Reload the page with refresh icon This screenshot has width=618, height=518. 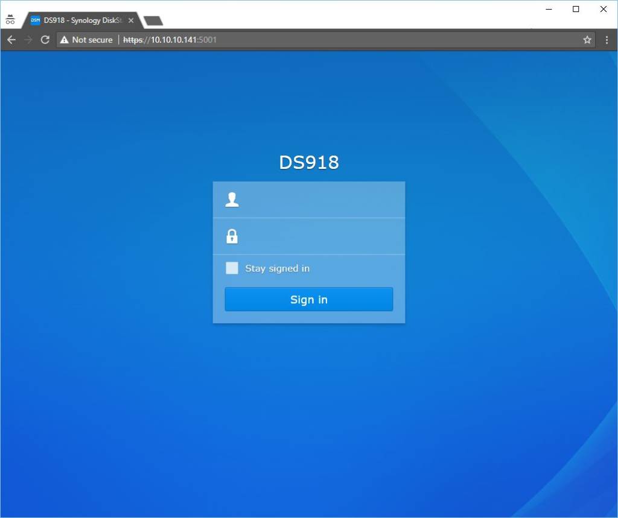click(45, 40)
